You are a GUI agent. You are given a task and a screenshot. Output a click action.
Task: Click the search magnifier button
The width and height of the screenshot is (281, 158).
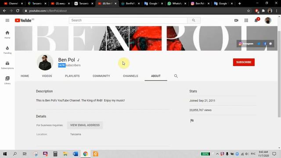(194, 20)
